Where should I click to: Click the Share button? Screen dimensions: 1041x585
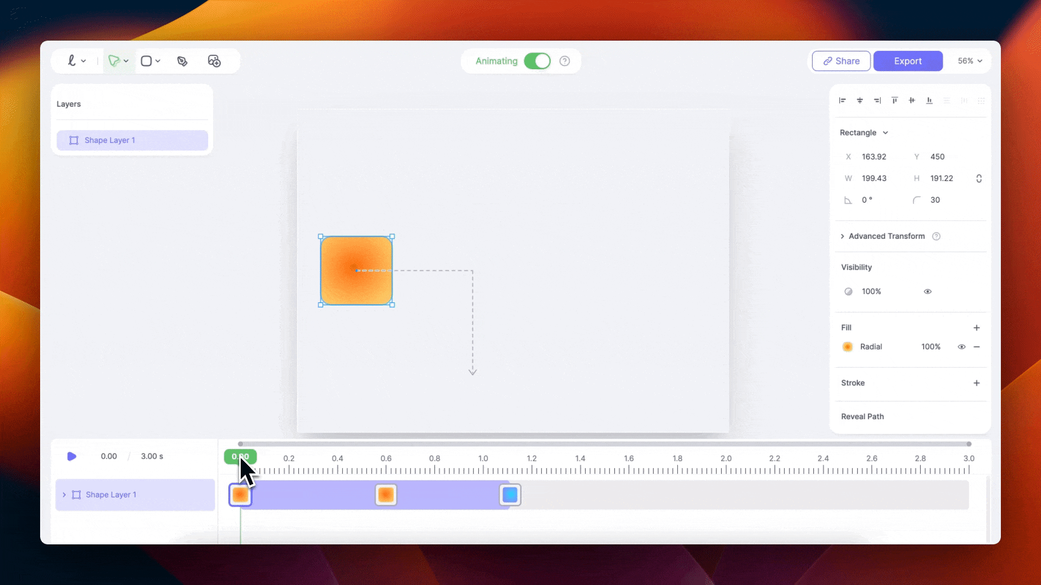841,61
